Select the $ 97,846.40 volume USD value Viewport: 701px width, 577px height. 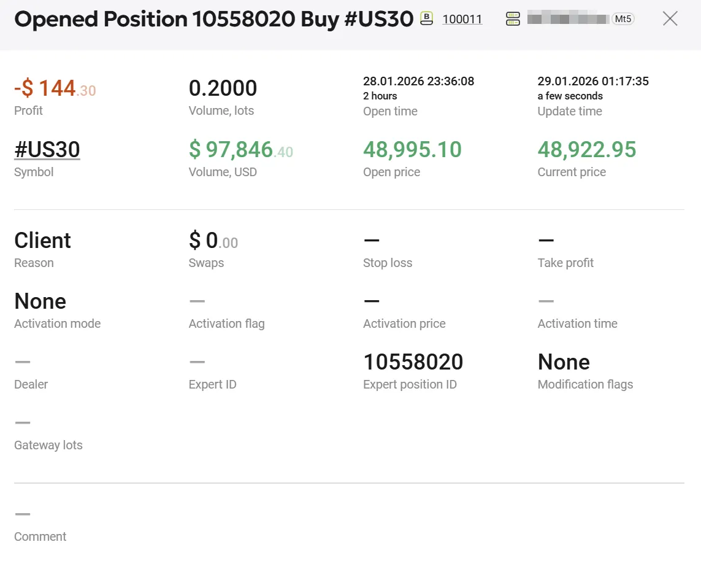point(240,150)
